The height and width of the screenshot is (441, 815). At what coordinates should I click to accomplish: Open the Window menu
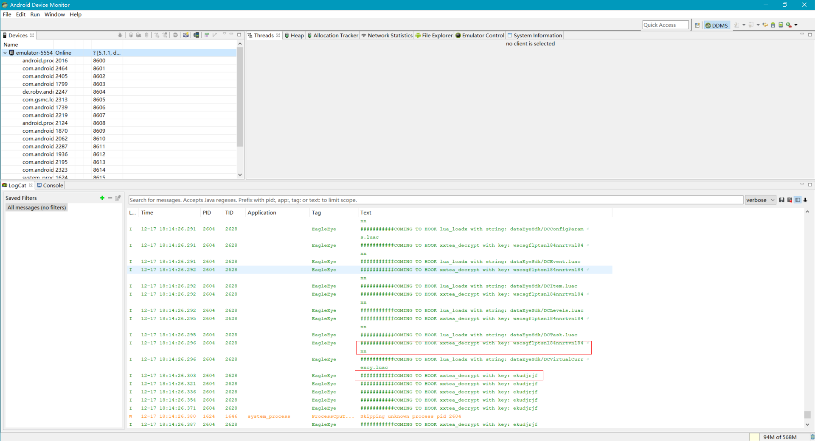(x=54, y=14)
